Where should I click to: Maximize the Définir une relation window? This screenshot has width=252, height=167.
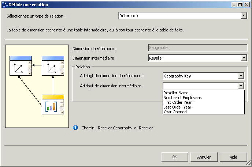point(241,5)
